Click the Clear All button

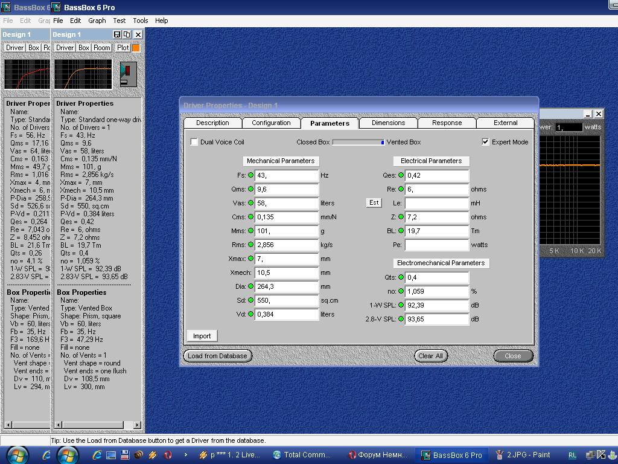[430, 356]
